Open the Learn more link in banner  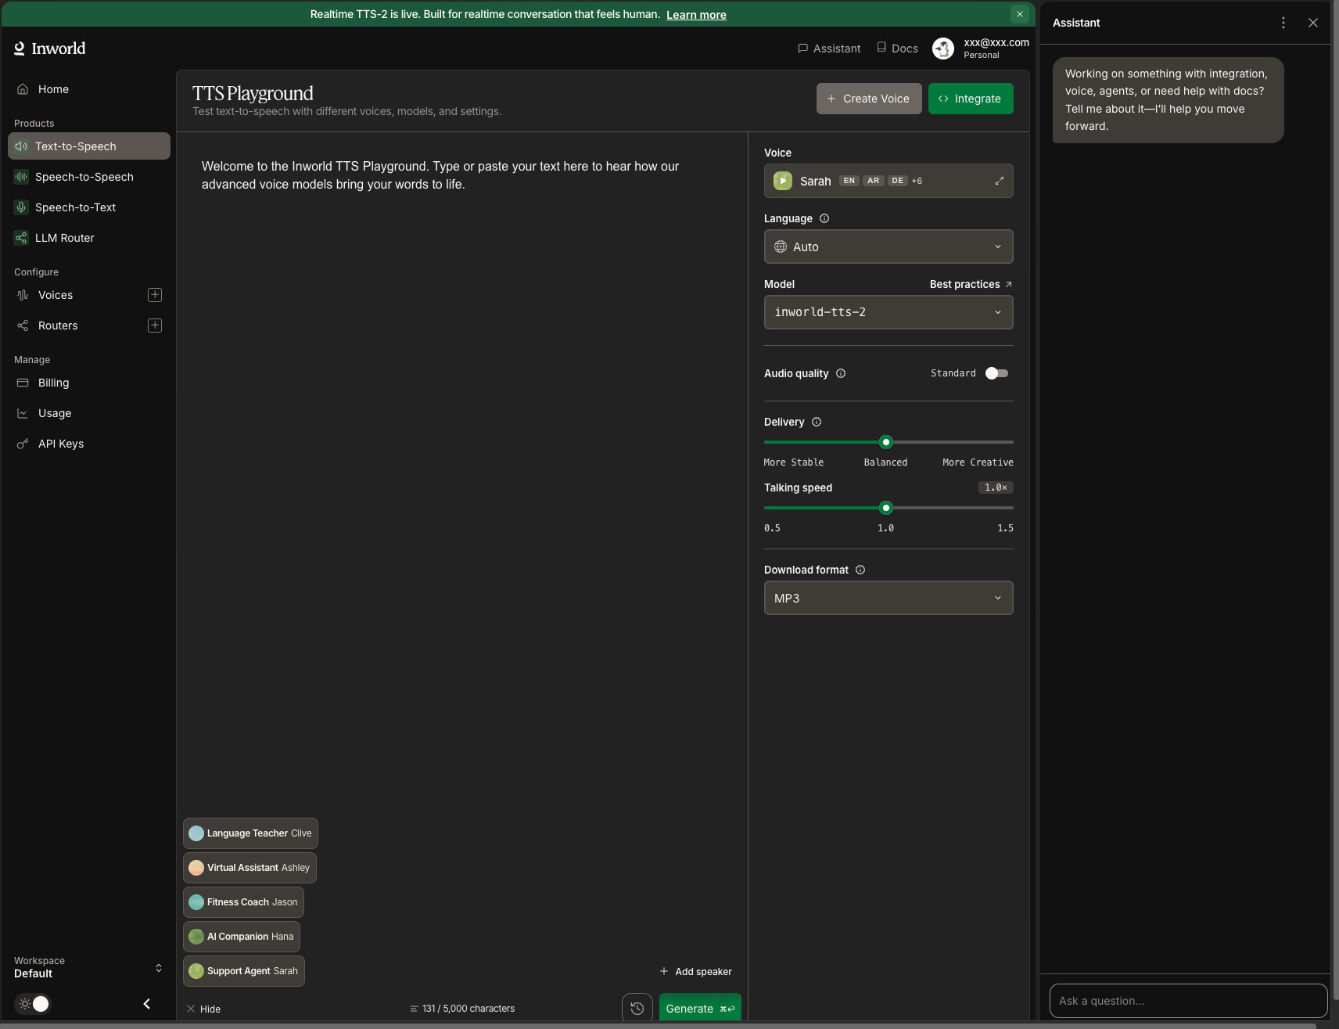pyautogui.click(x=696, y=15)
